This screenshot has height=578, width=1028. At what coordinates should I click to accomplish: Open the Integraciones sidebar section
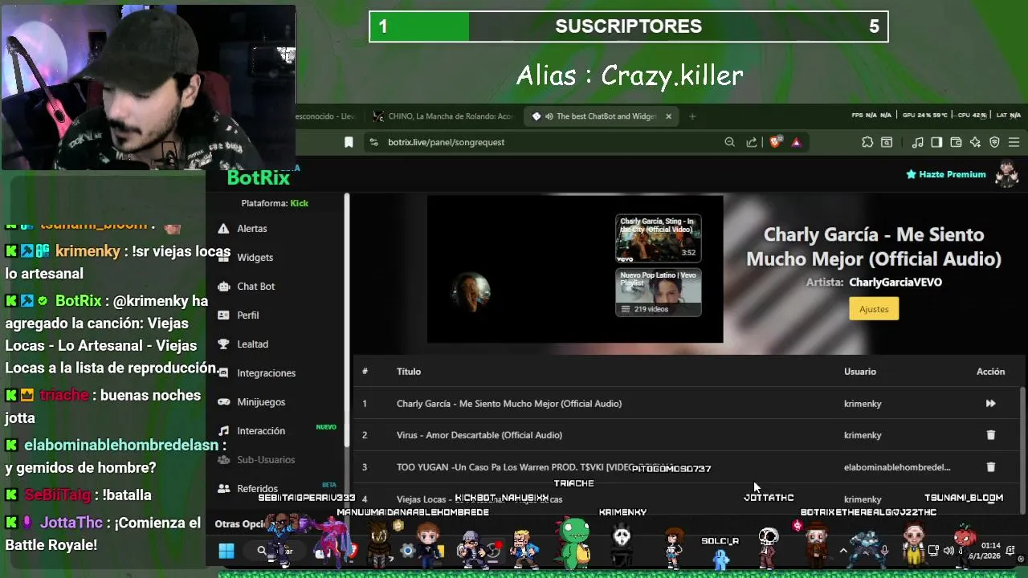pos(266,373)
